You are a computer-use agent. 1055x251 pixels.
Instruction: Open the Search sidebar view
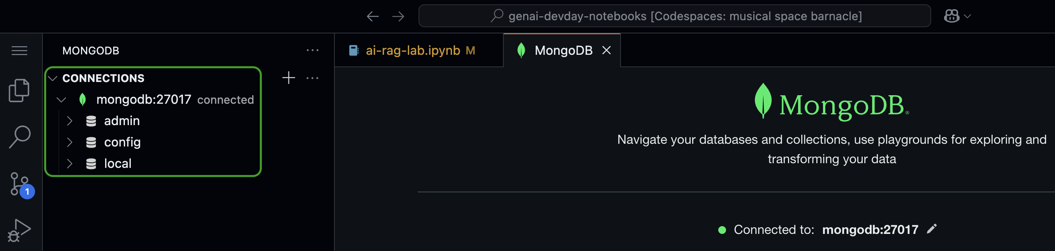click(19, 137)
